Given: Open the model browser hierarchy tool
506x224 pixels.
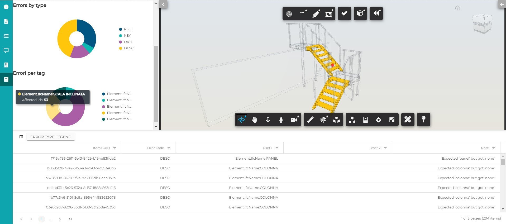Looking at the screenshot, I should [x=352, y=120].
